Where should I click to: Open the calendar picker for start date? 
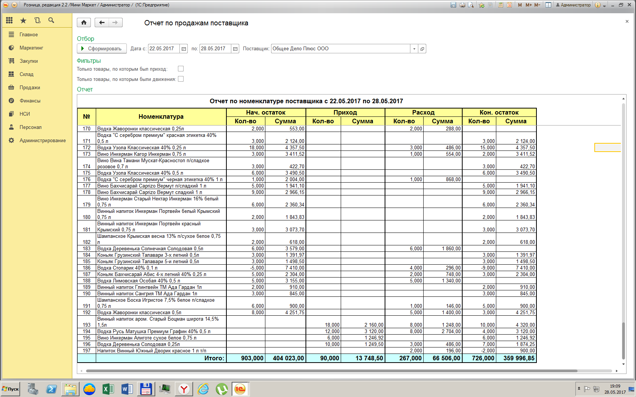(184, 49)
